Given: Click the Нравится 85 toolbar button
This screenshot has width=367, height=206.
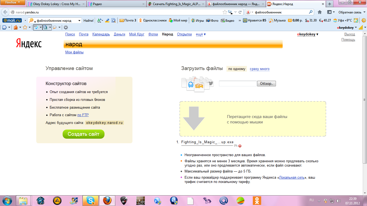Looking at the screenshot, I should pos(254,20).
